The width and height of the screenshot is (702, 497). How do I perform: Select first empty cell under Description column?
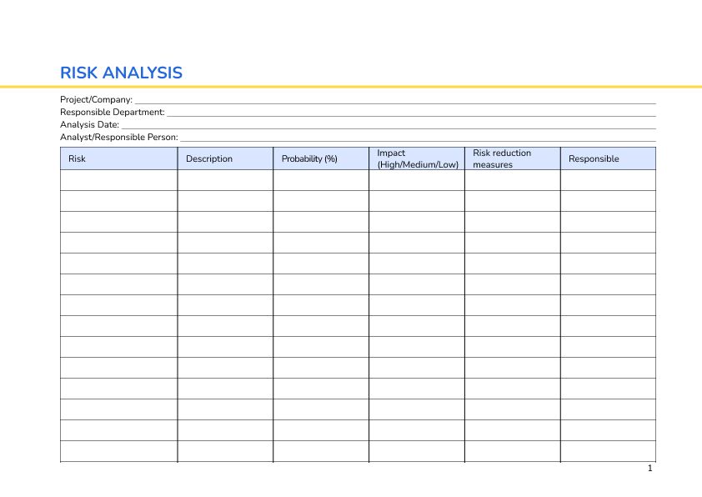point(225,180)
